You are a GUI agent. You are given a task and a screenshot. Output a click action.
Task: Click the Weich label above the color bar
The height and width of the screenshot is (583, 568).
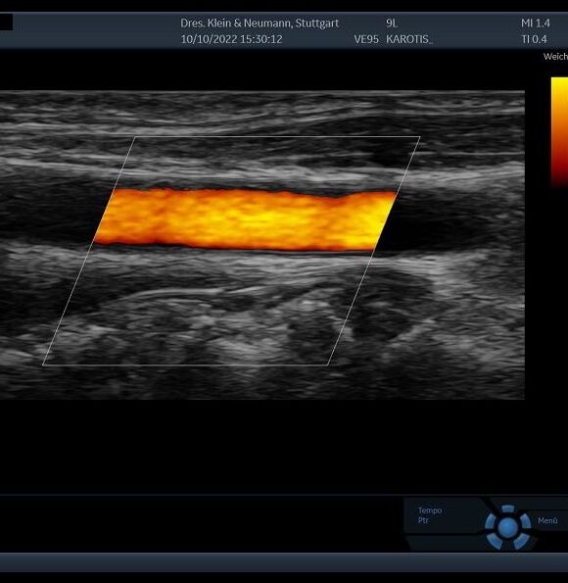tap(555, 57)
